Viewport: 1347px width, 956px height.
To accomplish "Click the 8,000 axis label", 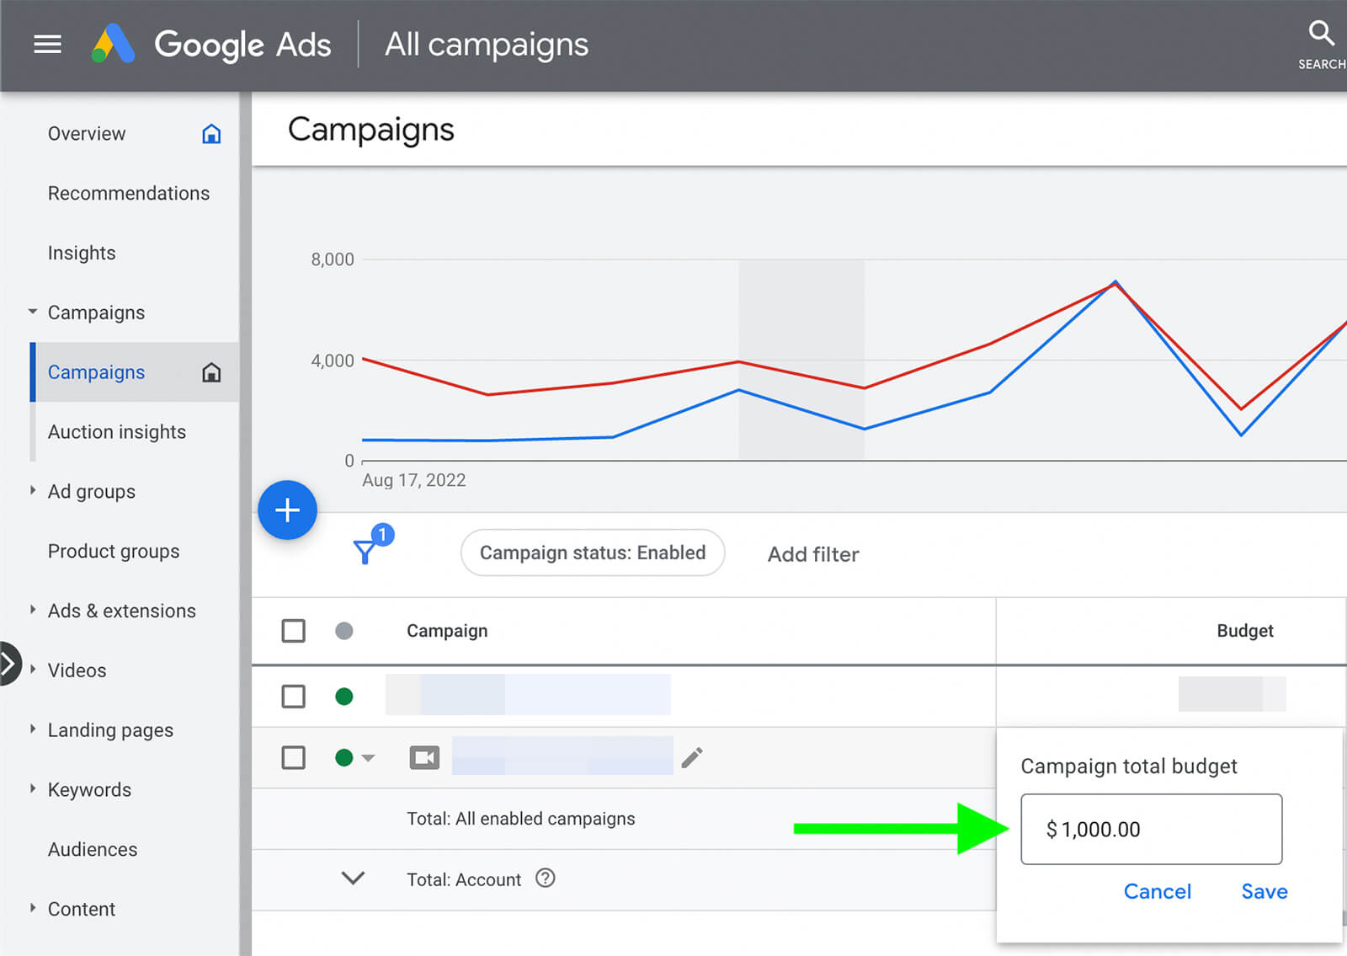I will point(333,259).
